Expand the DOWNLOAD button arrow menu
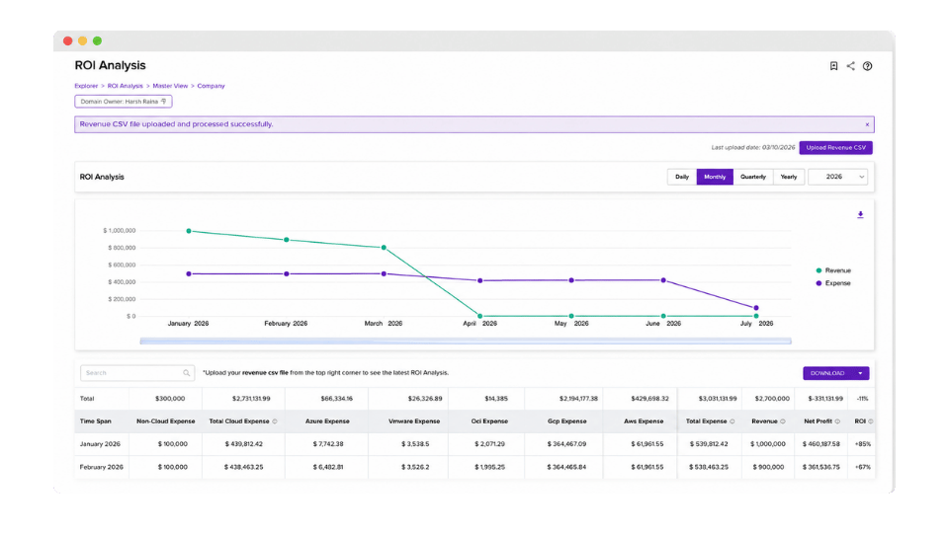This screenshot has width=949, height=533. click(x=860, y=373)
